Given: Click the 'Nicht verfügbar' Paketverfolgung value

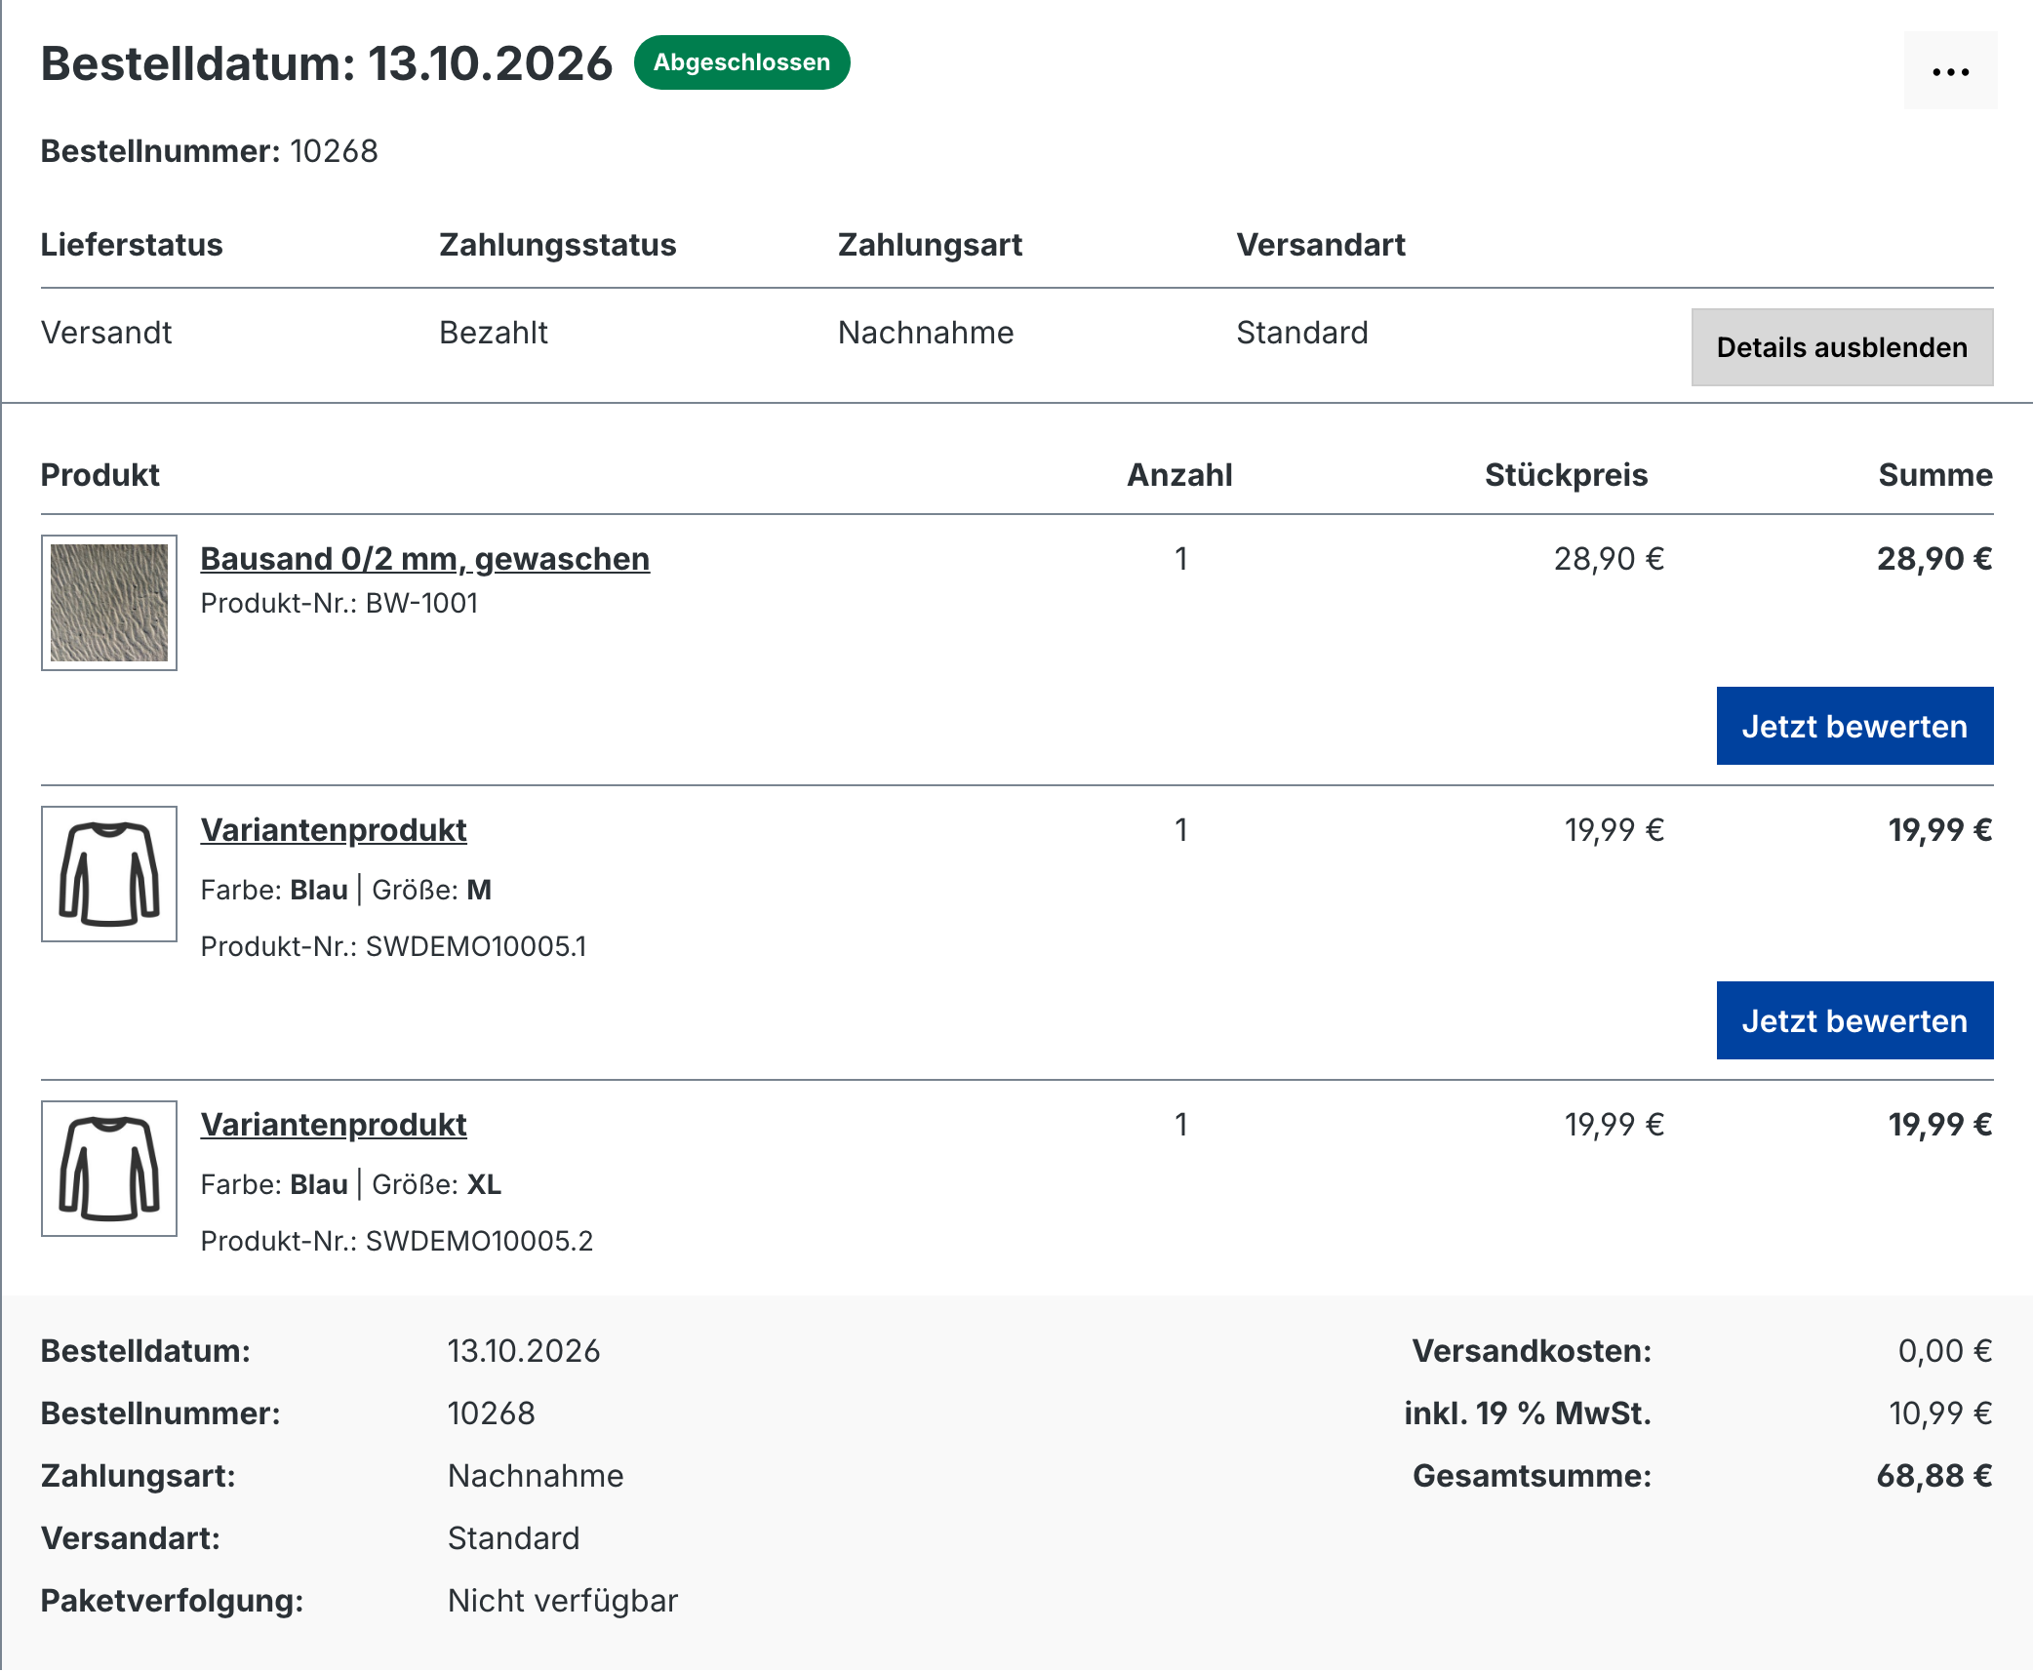Looking at the screenshot, I should [563, 1601].
